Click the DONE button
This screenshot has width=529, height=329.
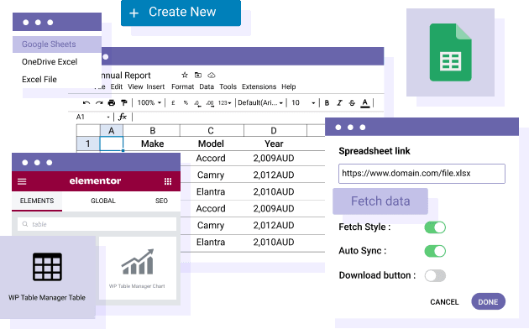488,301
